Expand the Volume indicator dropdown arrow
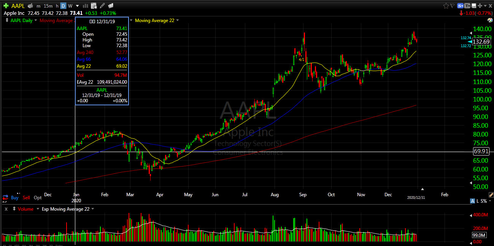This screenshot has height=246, width=494. point(37,209)
